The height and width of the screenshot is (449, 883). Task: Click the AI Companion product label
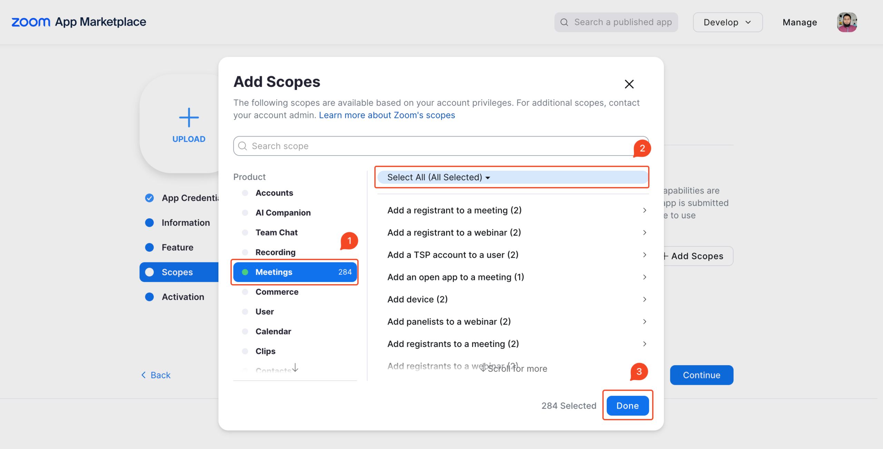[283, 213]
